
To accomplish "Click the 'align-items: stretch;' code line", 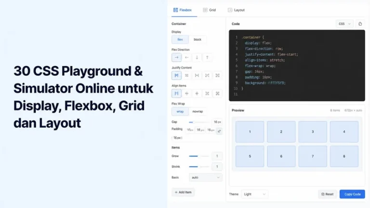I will pyautogui.click(x=265, y=60).
